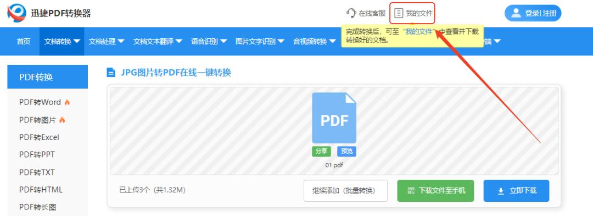Click the 登录|注册 button
The width and height of the screenshot is (593, 216).
point(533,13)
